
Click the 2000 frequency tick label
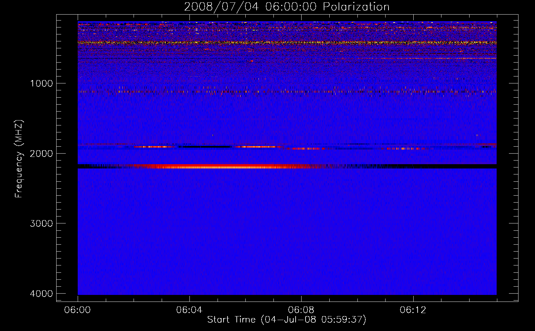tap(41, 154)
